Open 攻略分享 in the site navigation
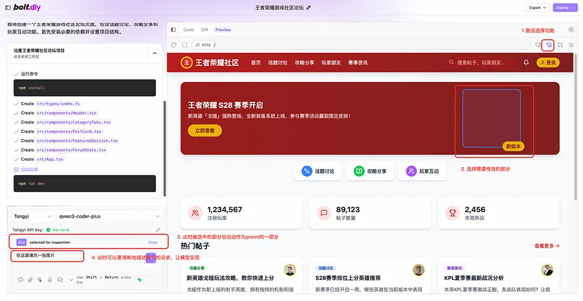583x301 pixels. [304, 63]
